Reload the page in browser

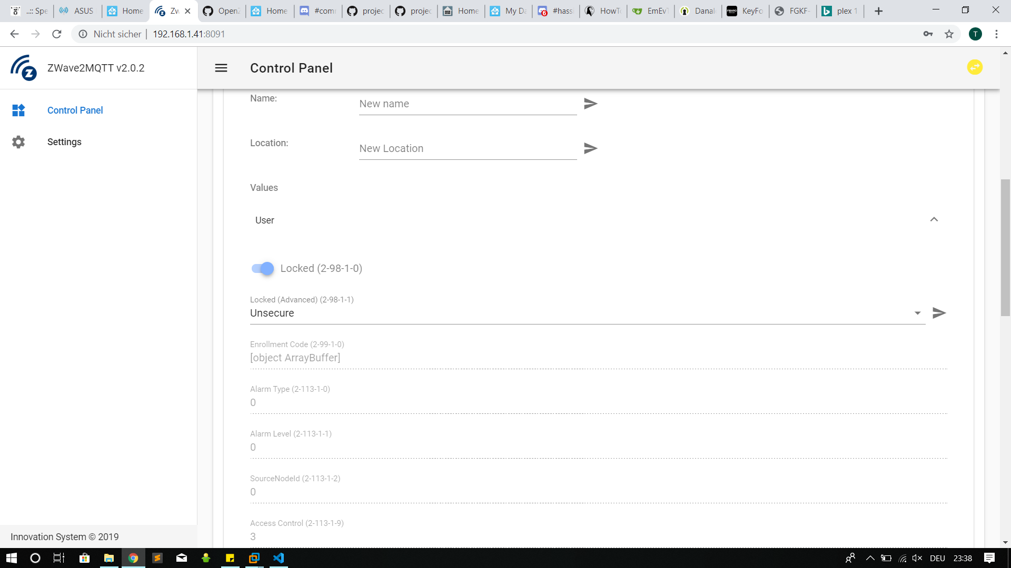pyautogui.click(x=57, y=34)
